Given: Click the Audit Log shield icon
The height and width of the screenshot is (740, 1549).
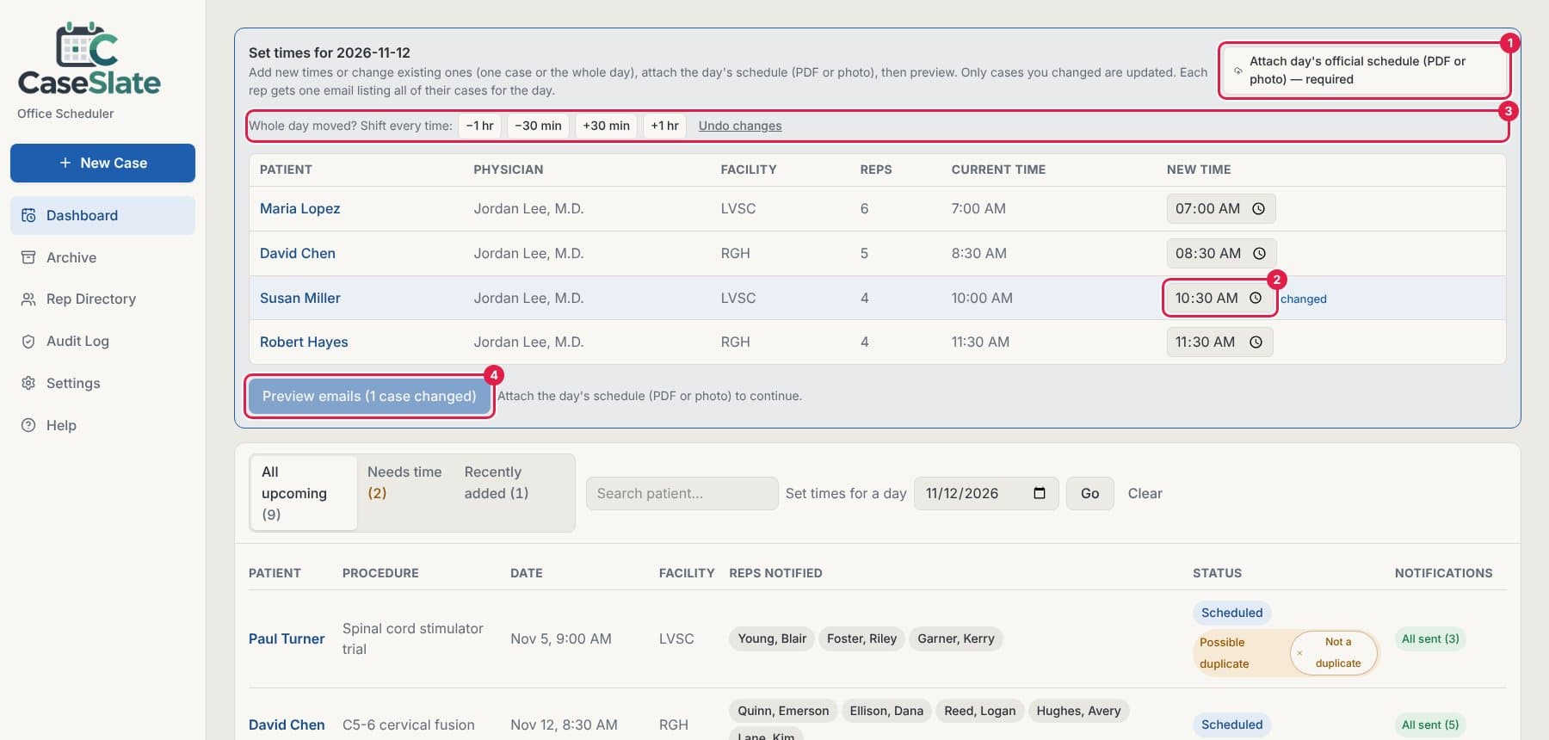Looking at the screenshot, I should pyautogui.click(x=28, y=341).
